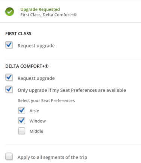The width and height of the screenshot is (141, 163).
Task: Click 'Apply to all segments of the trip' label
Action: pos(52,157)
